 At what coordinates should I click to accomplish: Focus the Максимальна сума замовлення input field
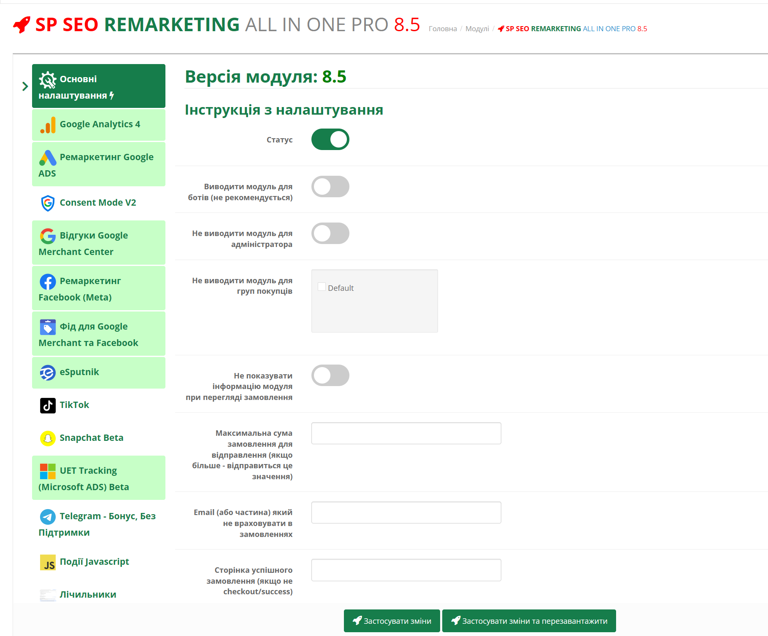[x=406, y=433]
